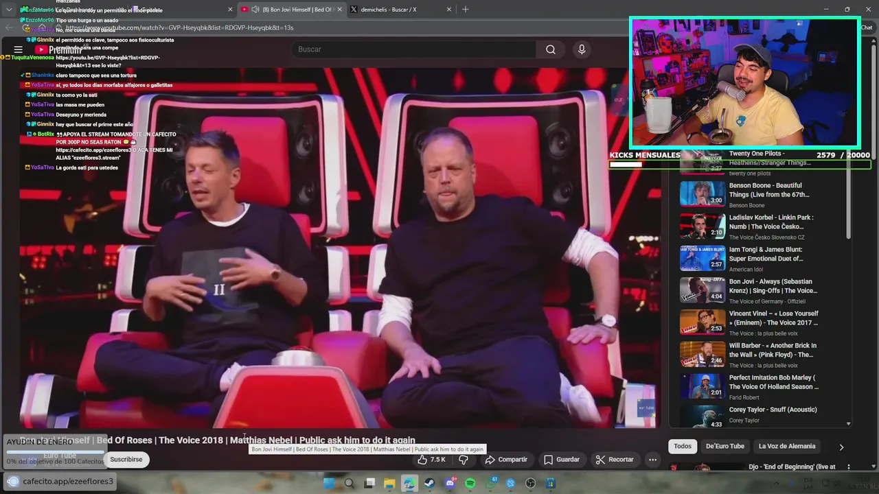Open the Bon Jovi Always Sebastian Krenz thumbnail
Image resolution: width=879 pixels, height=494 pixels.
click(703, 290)
